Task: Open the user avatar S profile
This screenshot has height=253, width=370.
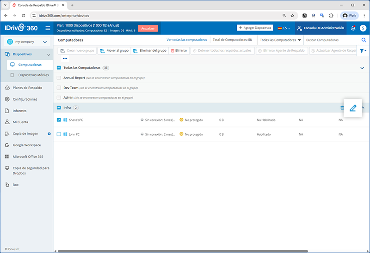Action: 364,28
